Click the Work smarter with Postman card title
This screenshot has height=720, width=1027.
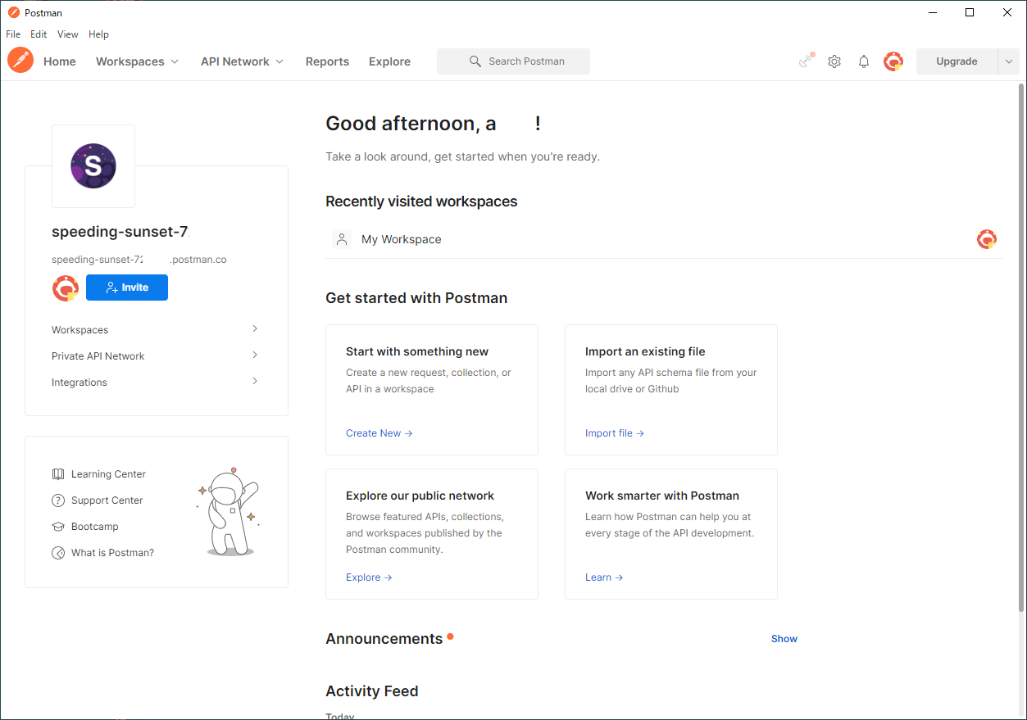[662, 496]
